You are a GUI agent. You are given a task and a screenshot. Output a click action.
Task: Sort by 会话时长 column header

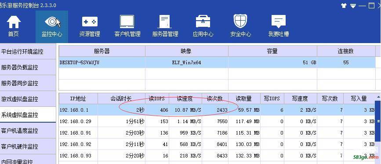pos(121,98)
